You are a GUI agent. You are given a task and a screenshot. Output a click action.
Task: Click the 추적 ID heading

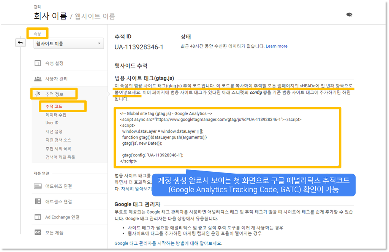[123, 37]
